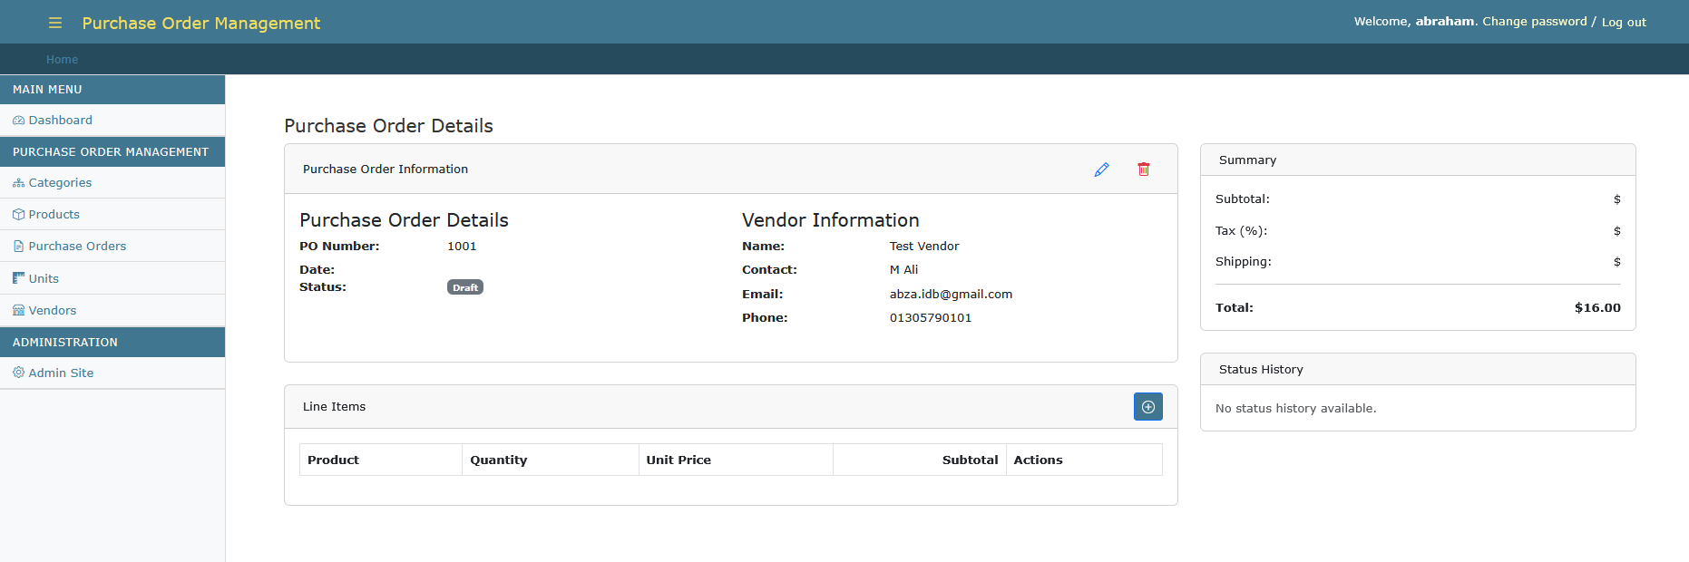Click the Home breadcrumb link

click(62, 60)
